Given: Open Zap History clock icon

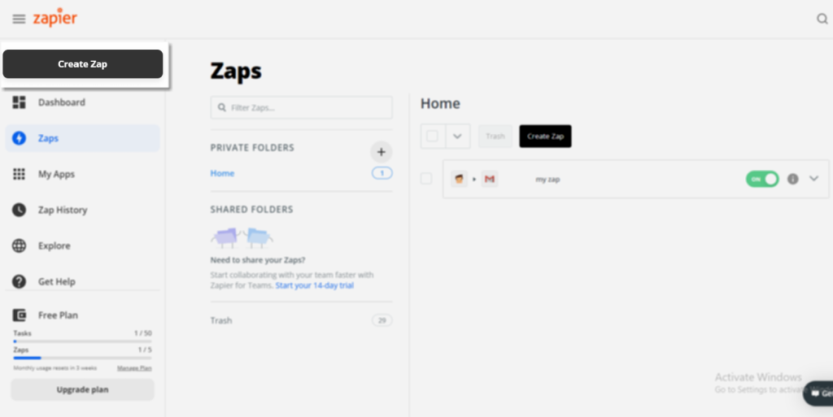Looking at the screenshot, I should pos(20,210).
